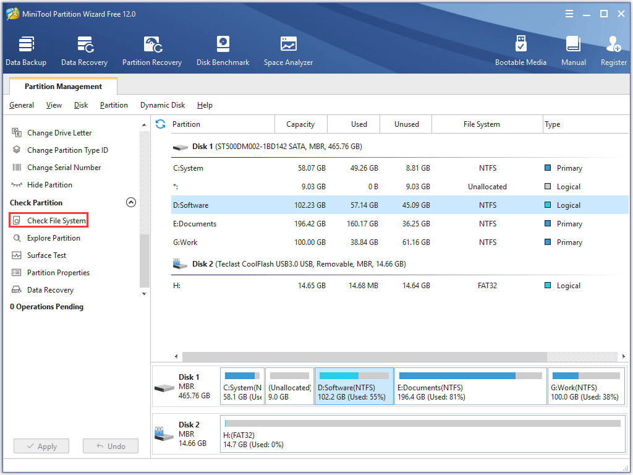Click the Disk 1 drive icon in the partition list
This screenshot has width=633, height=475.
[181, 147]
